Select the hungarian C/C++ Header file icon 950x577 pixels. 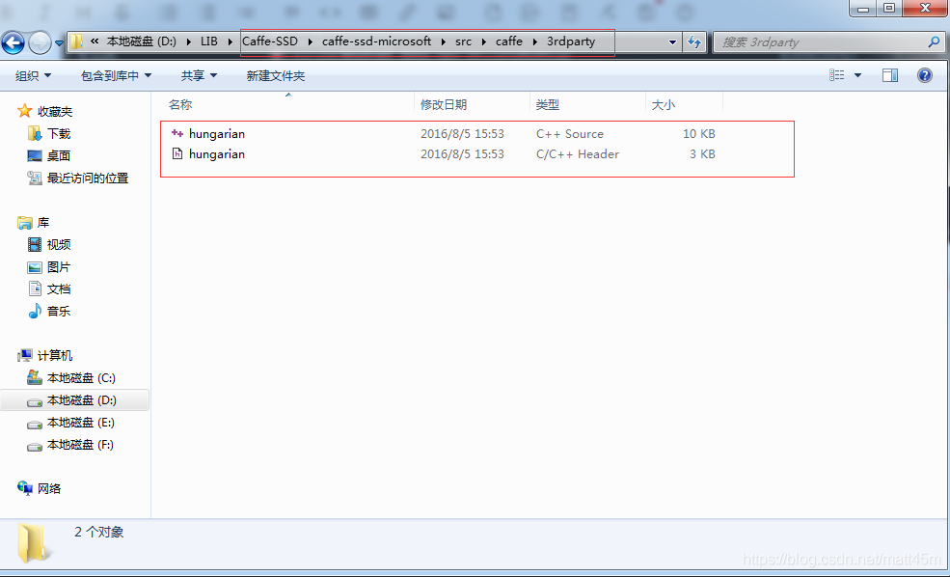pyautogui.click(x=177, y=154)
